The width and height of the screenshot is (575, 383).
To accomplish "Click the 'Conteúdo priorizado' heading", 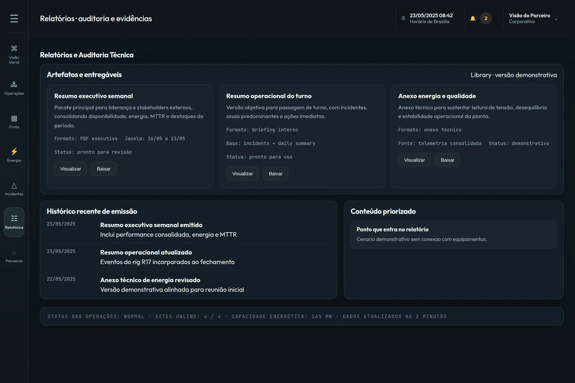I will [383, 211].
